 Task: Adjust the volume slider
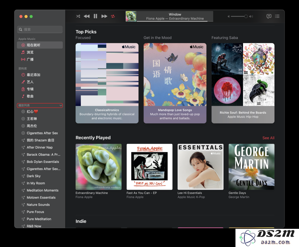point(239,16)
